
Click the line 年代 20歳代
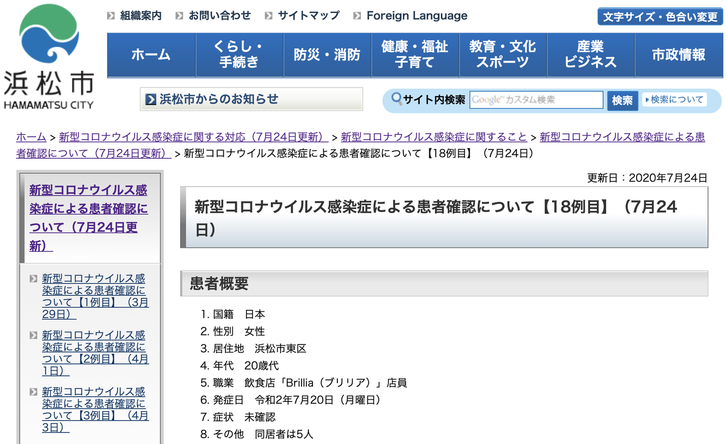coord(246,366)
